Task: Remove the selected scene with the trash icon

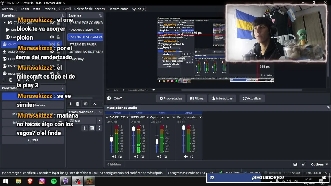Action: (77, 104)
